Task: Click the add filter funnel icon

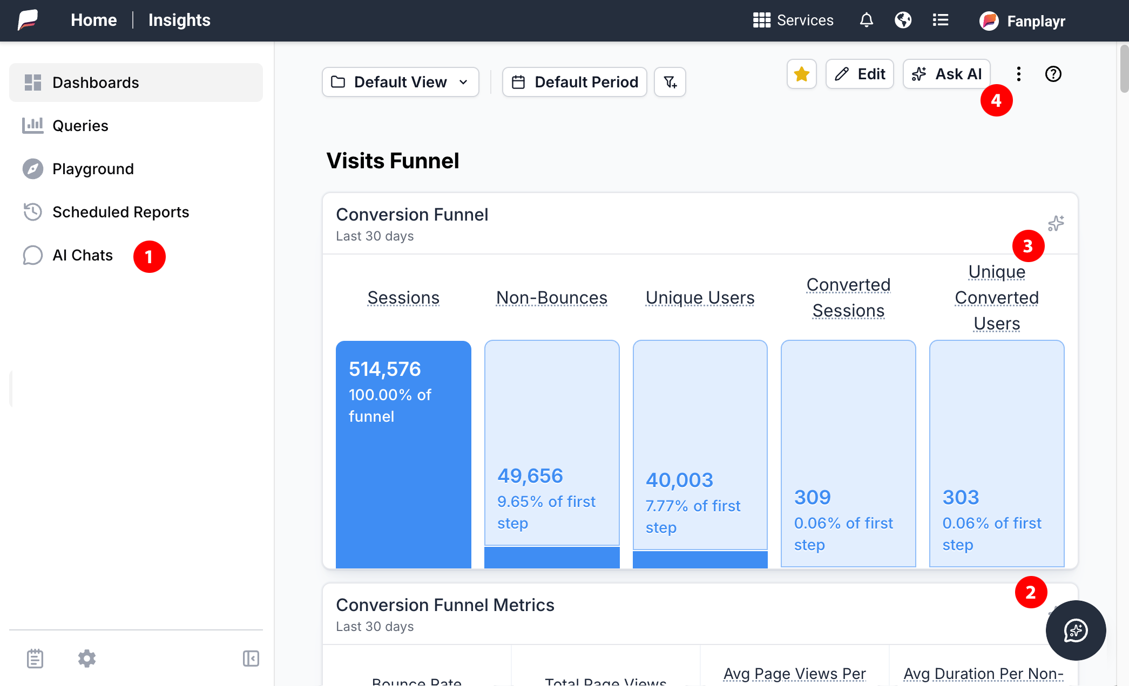Action: point(670,82)
